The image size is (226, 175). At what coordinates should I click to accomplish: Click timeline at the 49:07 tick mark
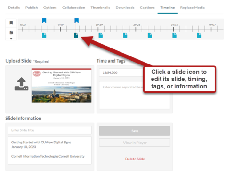tap(211, 29)
